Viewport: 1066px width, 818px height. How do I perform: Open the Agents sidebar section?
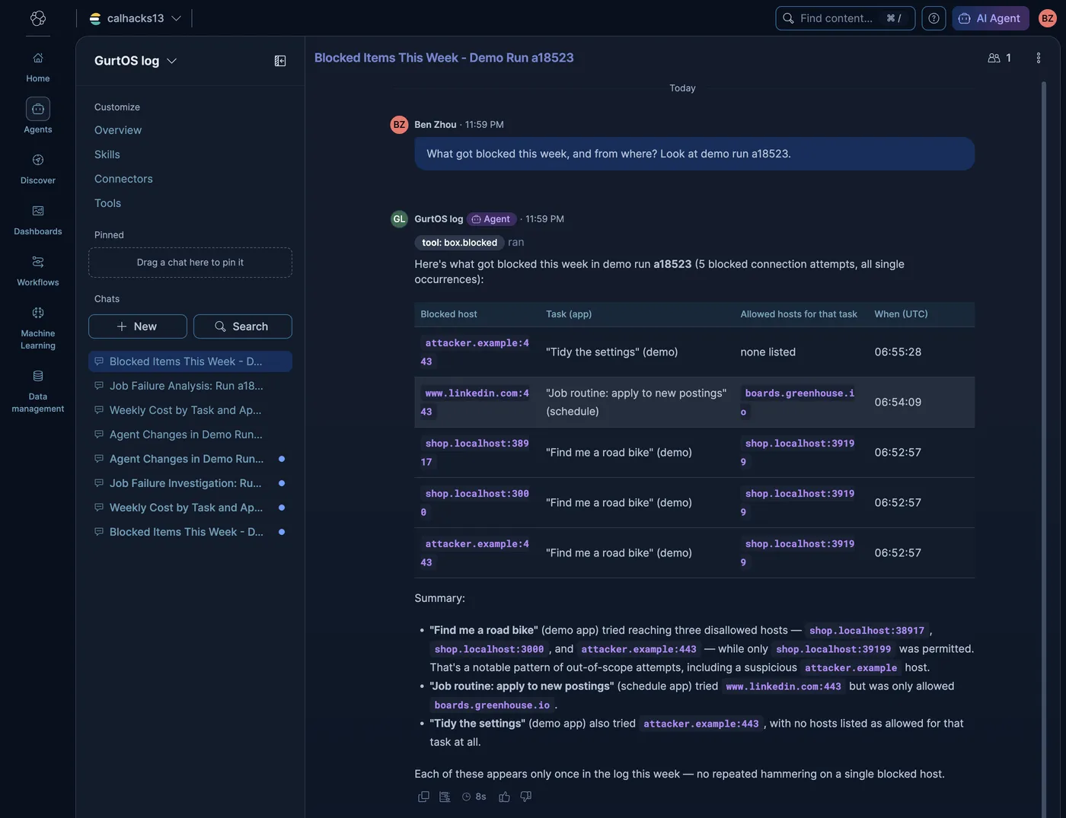37,116
